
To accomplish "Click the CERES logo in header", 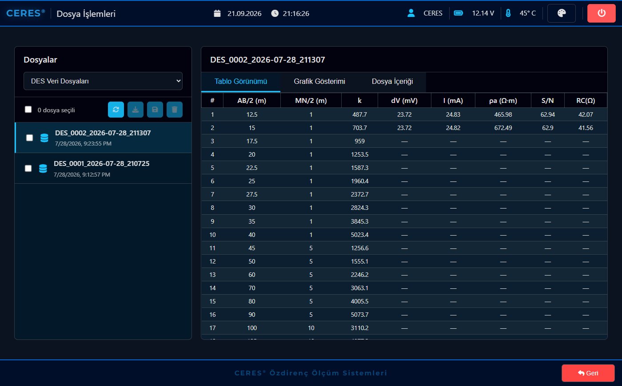I will tap(25, 13).
